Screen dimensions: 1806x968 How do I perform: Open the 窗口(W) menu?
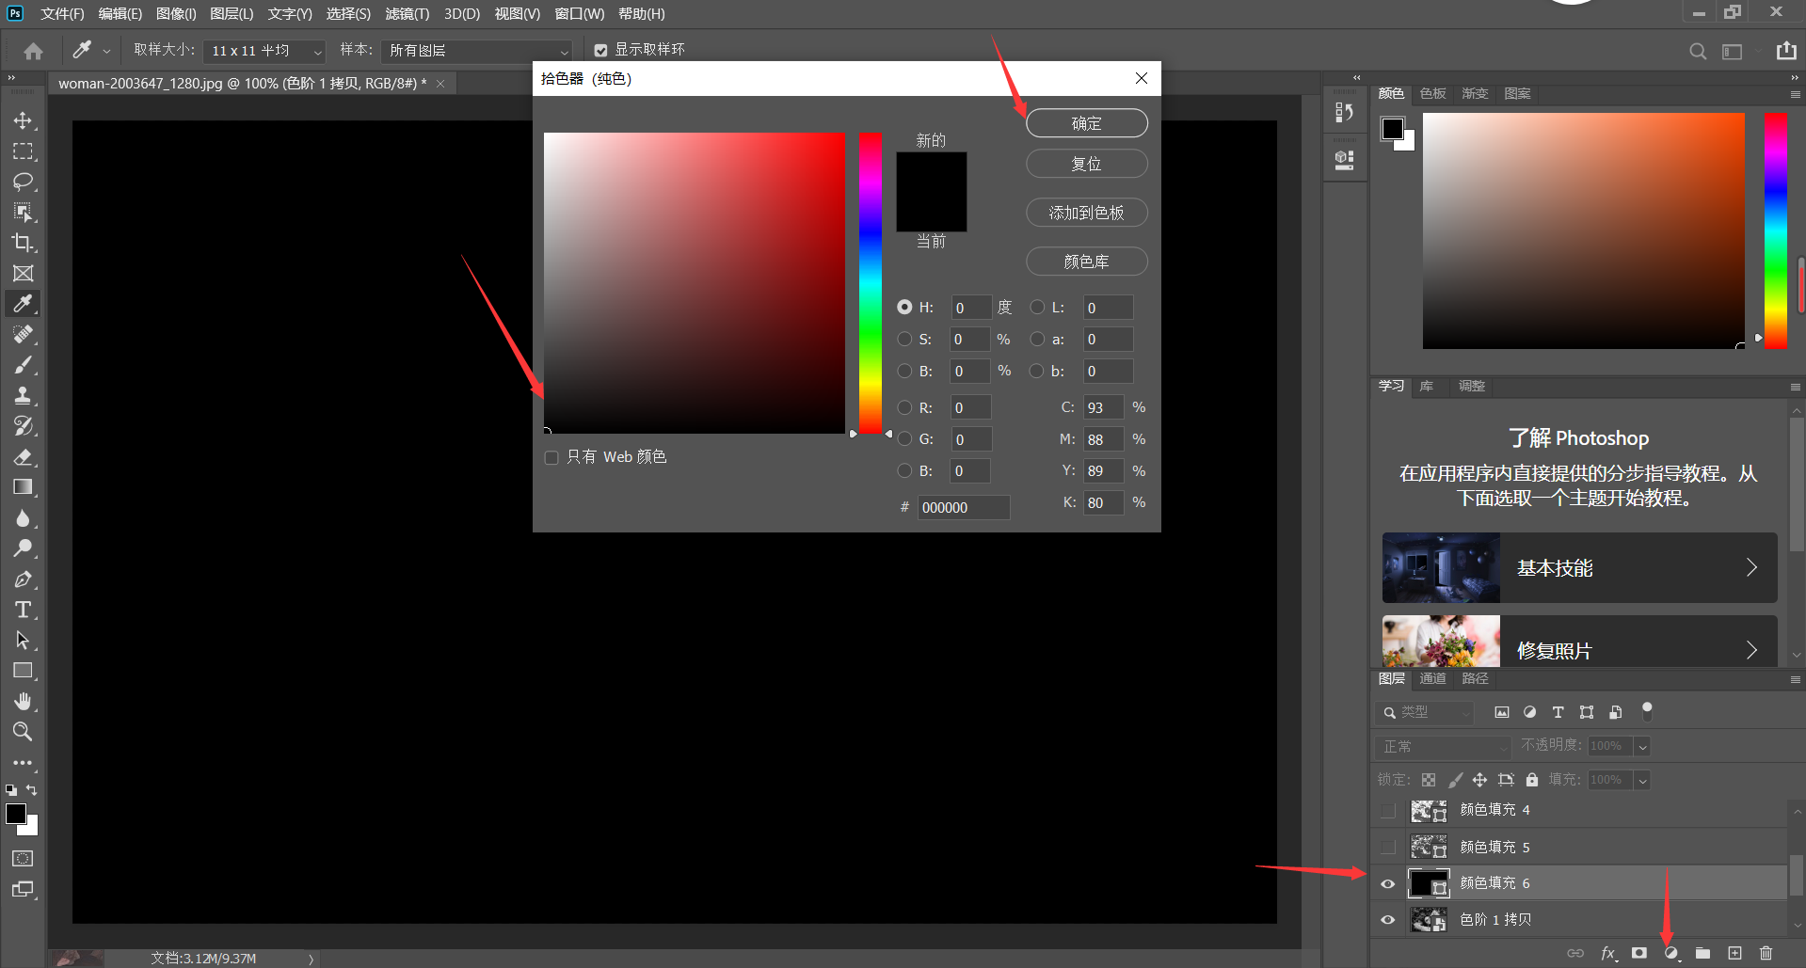click(579, 14)
